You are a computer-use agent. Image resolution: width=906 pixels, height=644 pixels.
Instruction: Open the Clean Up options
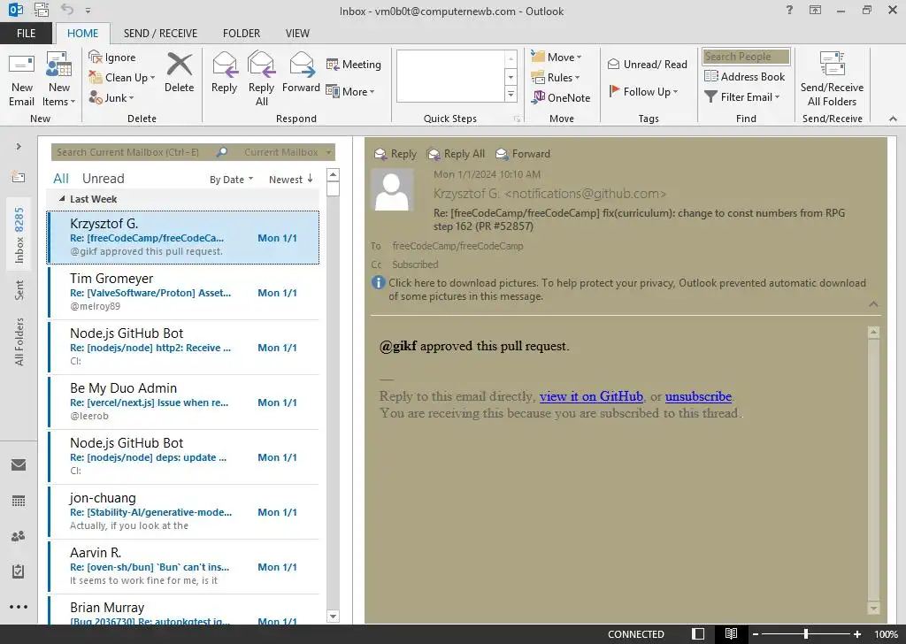[x=121, y=77]
